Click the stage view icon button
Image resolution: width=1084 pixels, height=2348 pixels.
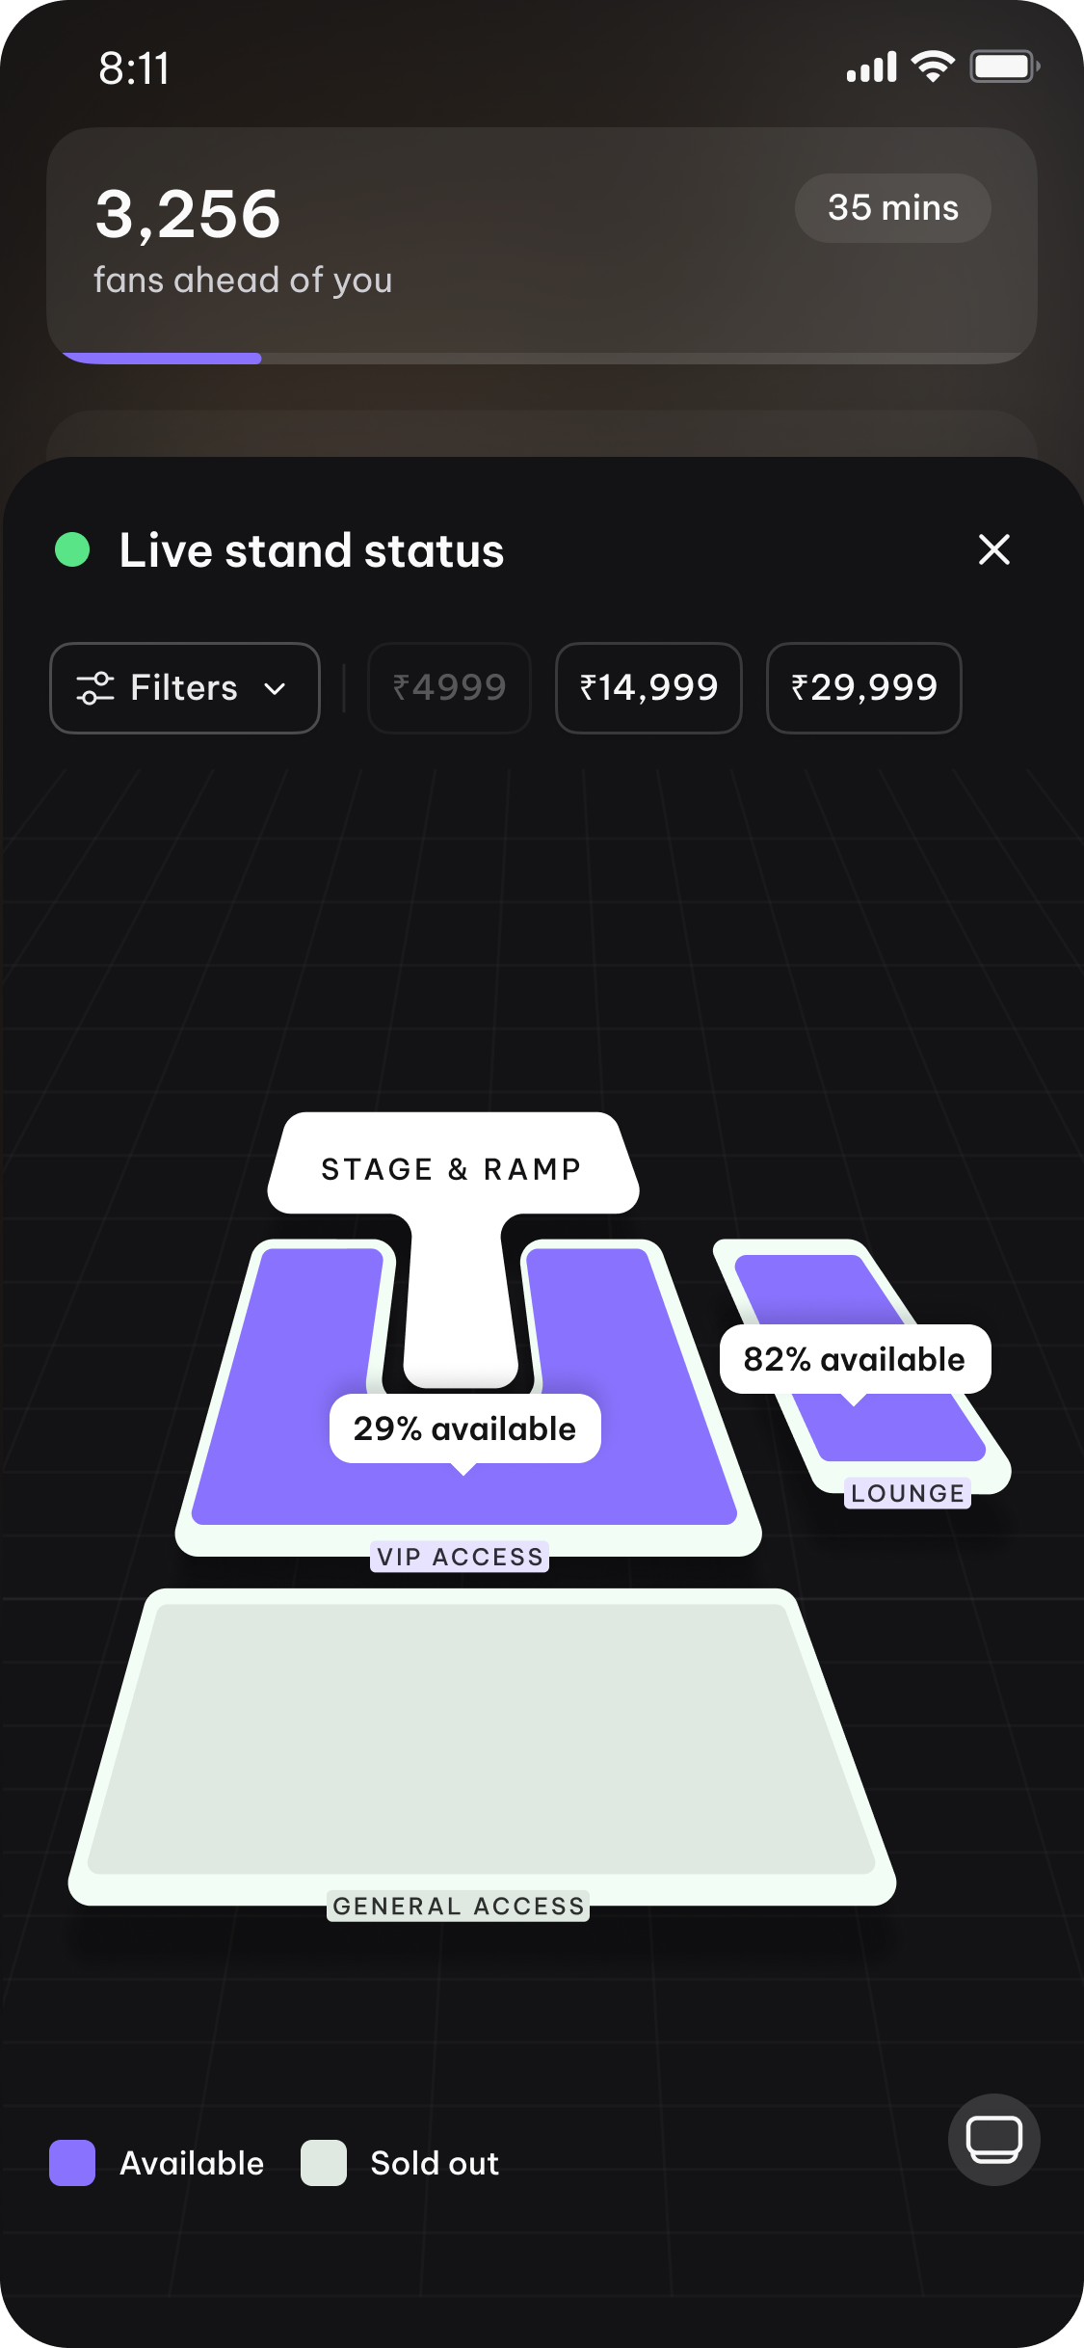point(993,2140)
